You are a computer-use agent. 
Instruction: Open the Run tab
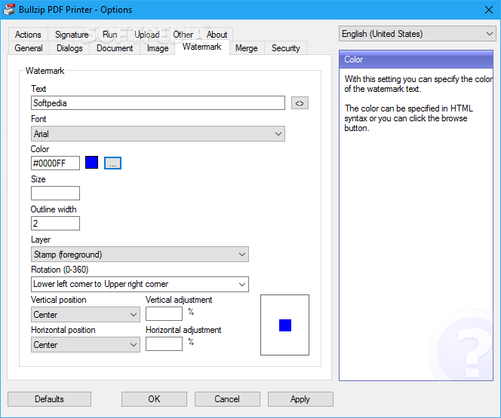pos(110,35)
